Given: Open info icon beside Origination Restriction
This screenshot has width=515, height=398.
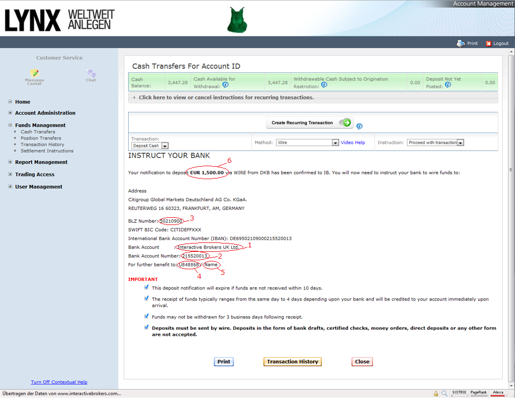Looking at the screenshot, I should point(324,85).
